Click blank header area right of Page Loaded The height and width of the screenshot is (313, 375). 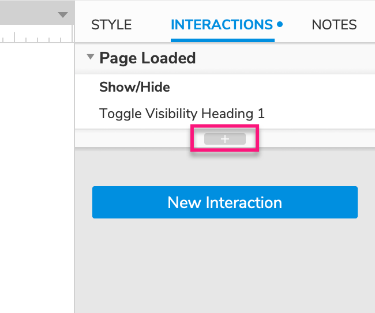pos(285,59)
